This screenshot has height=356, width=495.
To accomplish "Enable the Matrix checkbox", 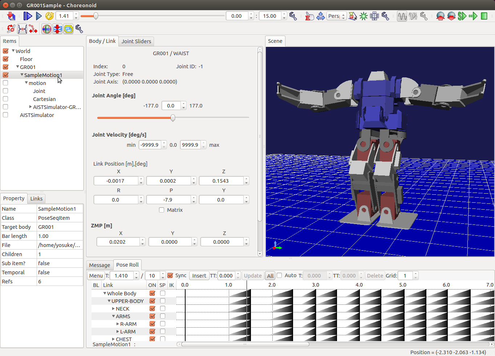I will click(162, 210).
